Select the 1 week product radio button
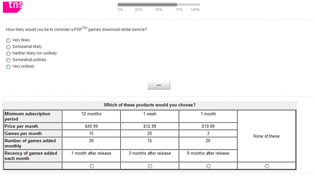This screenshot has width=315, height=179. [150, 166]
